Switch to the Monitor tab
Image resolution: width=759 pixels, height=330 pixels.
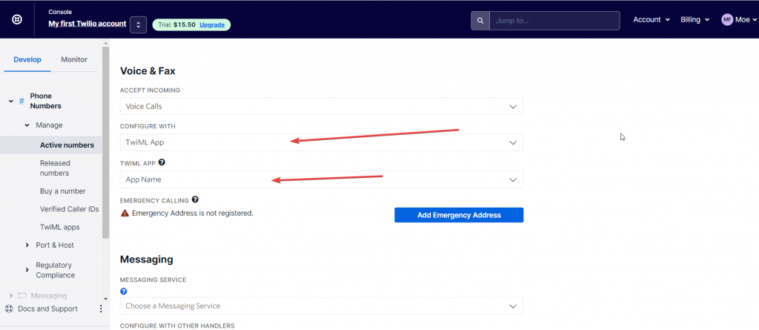point(74,59)
